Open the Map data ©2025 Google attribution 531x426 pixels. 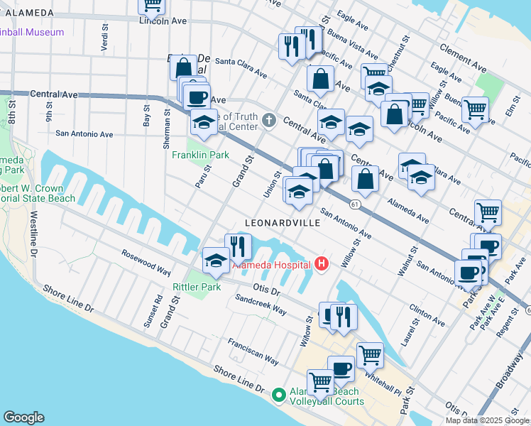pos(488,421)
